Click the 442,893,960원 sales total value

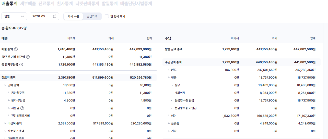pyautogui.click(x=140, y=49)
